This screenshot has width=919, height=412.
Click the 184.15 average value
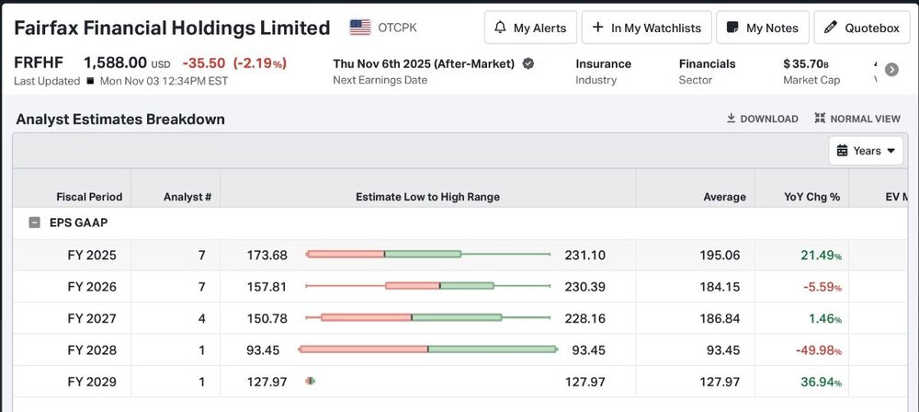coord(720,287)
